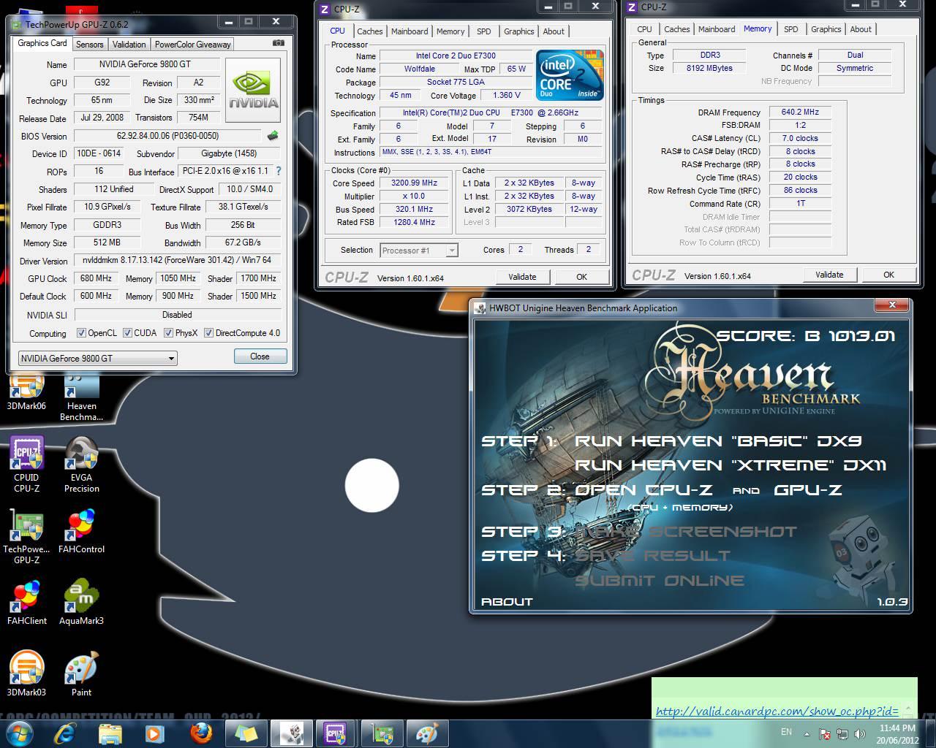Click the DRAM Frequency value 640.2 MHz
936x748 pixels.
pos(800,112)
